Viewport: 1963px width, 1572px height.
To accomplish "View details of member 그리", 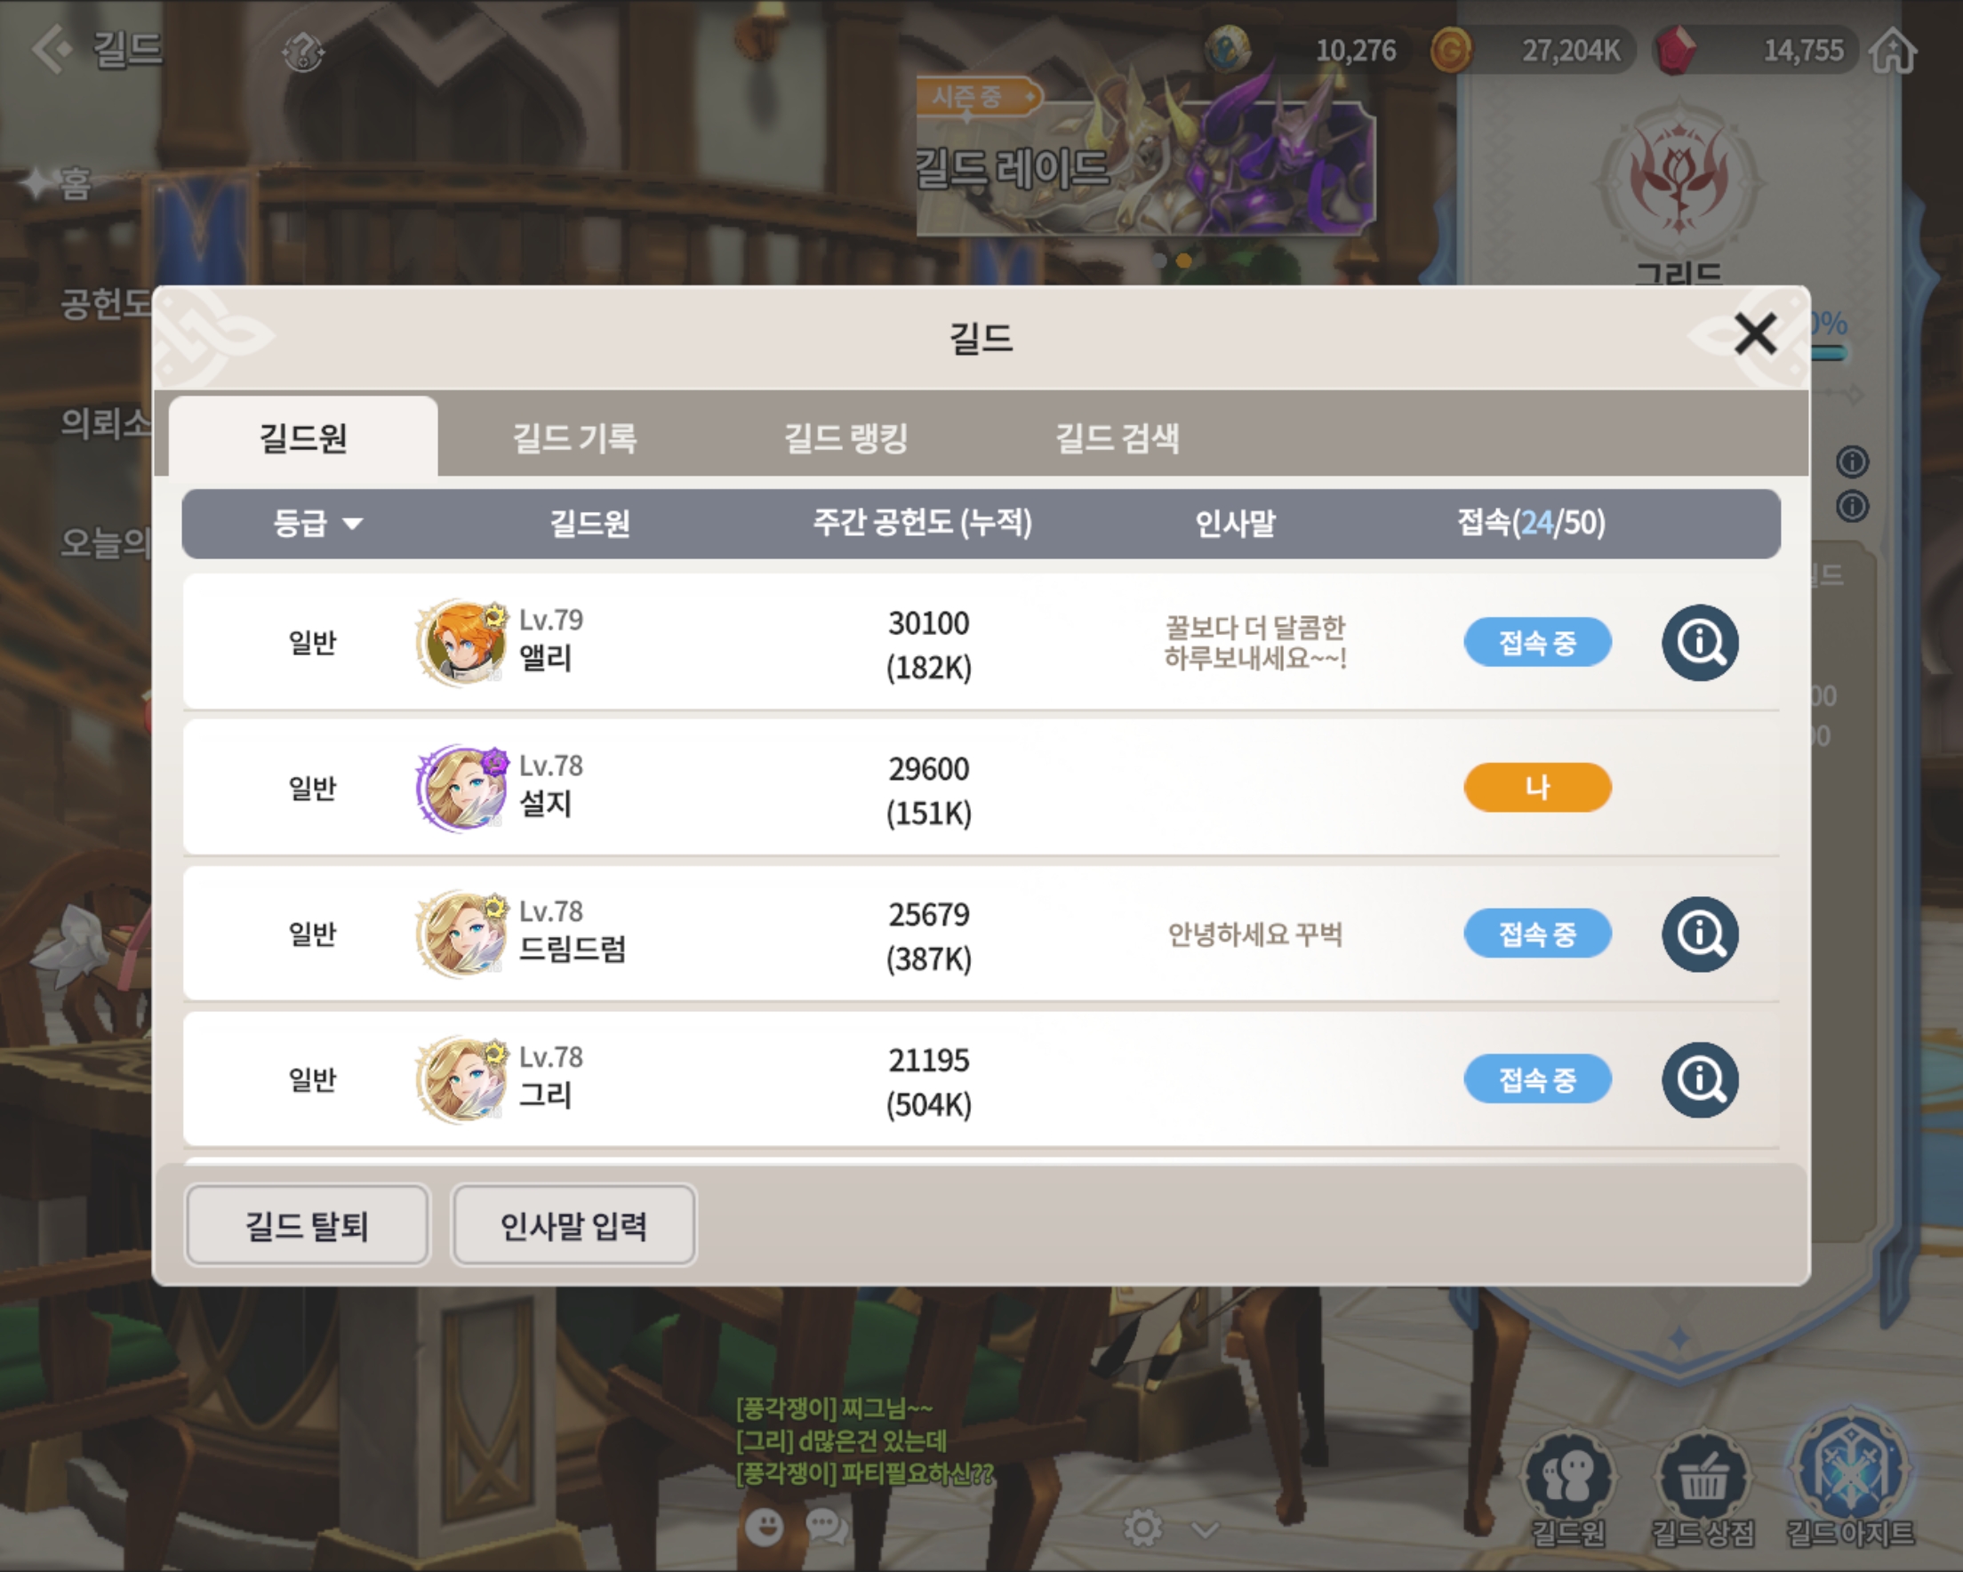I will tap(1699, 1080).
